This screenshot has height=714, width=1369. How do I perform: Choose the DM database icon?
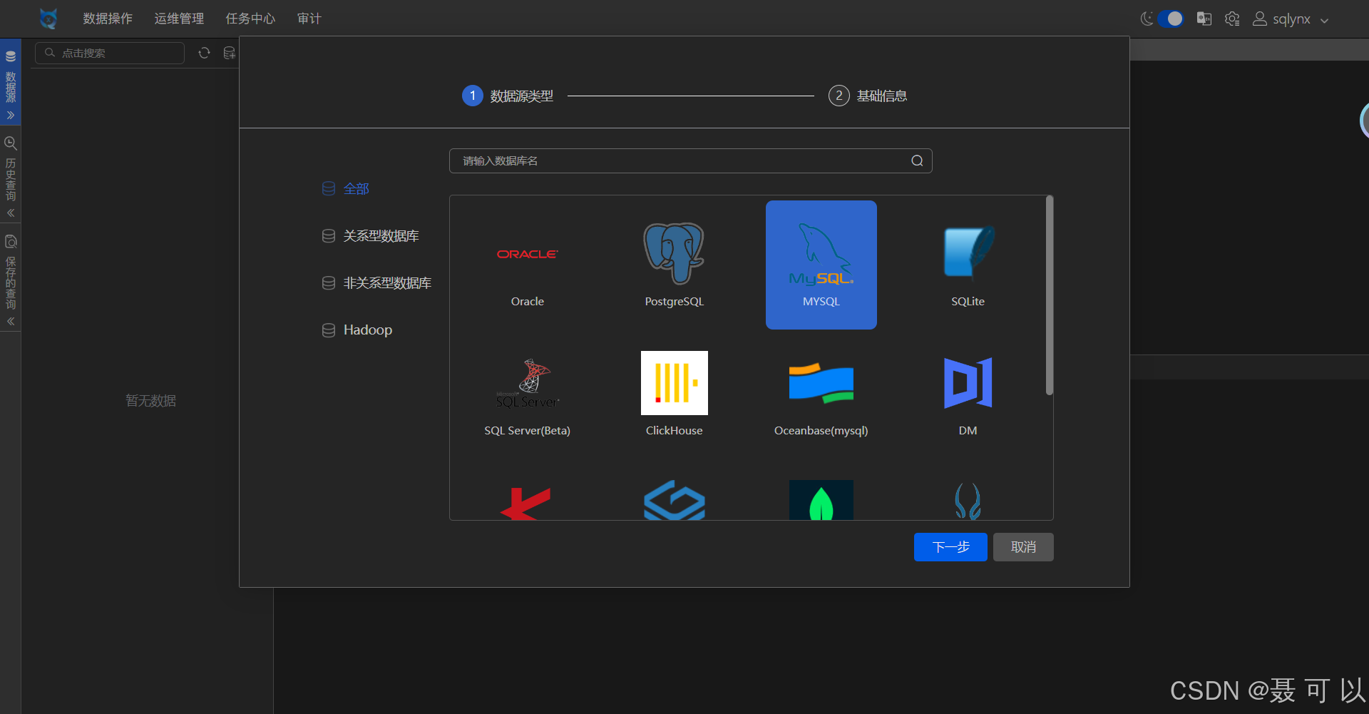[x=968, y=382]
